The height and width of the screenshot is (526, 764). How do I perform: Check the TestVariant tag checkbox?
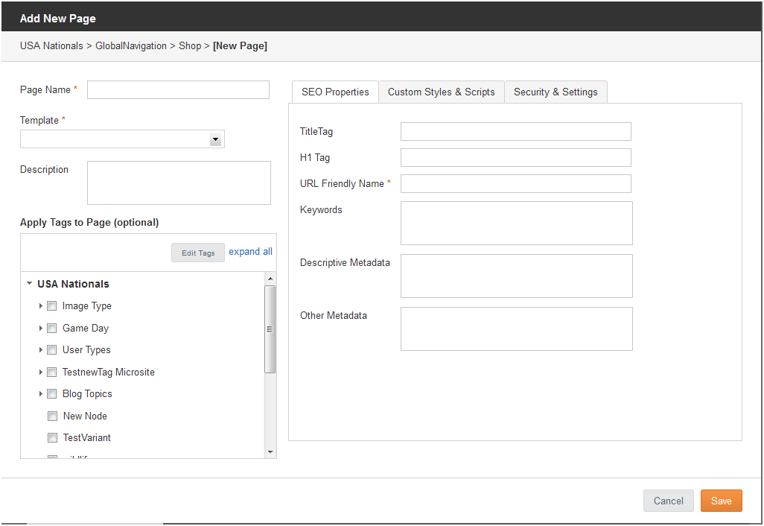(52, 438)
